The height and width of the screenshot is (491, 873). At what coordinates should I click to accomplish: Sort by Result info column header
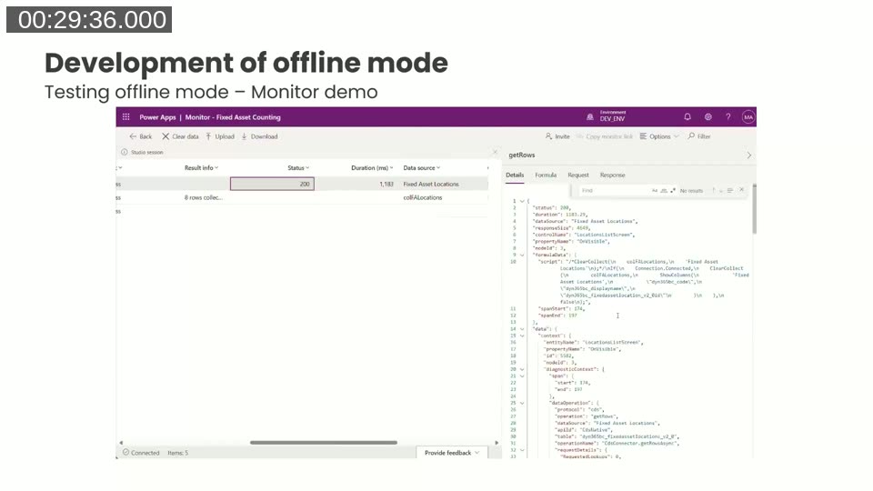pos(201,167)
